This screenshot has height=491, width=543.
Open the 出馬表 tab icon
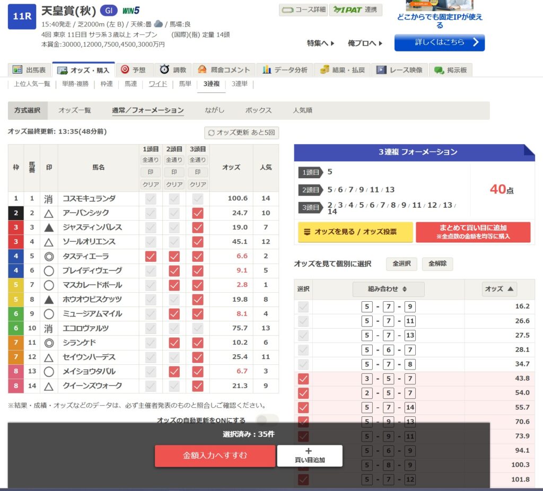(x=17, y=70)
